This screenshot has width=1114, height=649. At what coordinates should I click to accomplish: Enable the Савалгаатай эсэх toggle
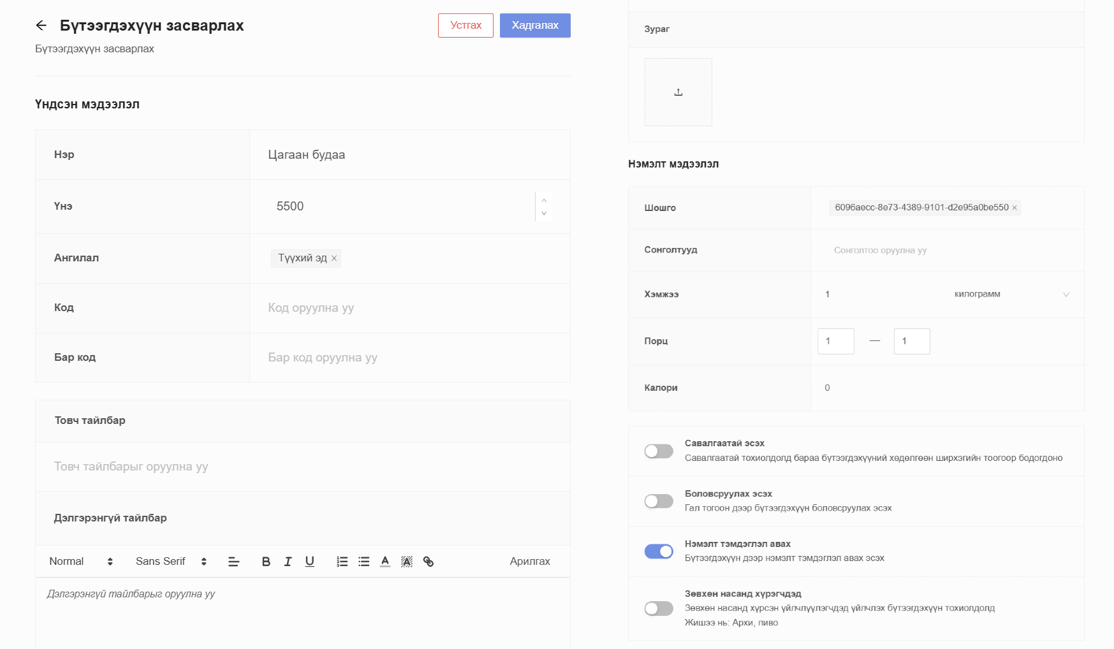659,451
